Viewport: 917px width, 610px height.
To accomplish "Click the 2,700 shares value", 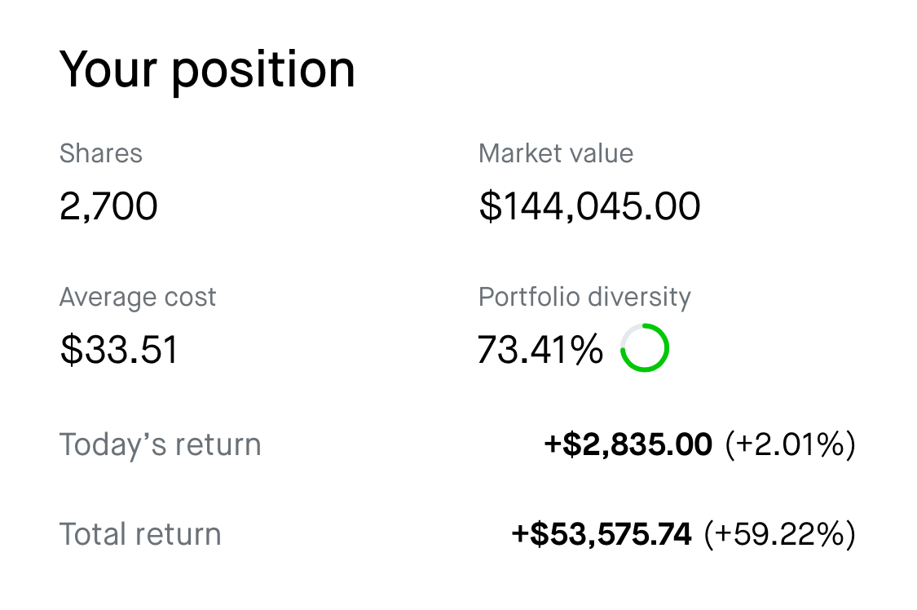I will coord(108,206).
